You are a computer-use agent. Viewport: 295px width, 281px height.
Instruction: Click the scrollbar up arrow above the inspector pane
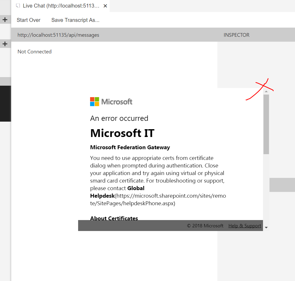point(266,91)
